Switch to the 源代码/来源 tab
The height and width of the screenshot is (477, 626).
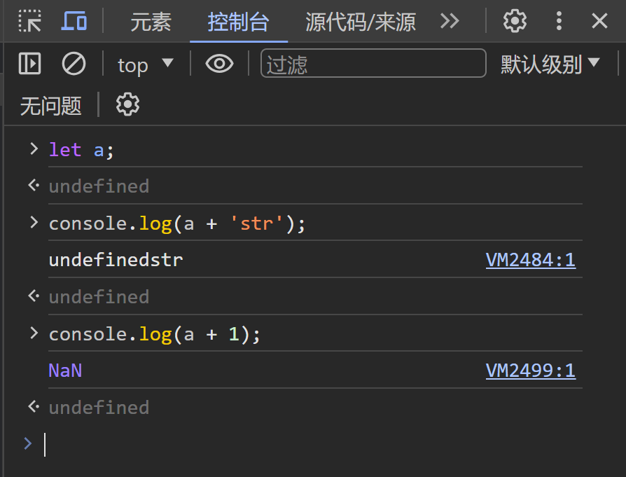coord(359,22)
